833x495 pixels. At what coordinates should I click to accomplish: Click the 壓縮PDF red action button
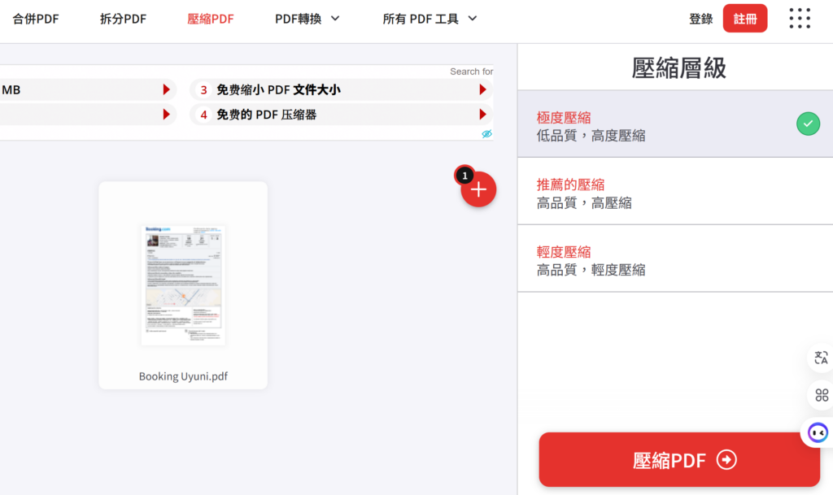679,460
